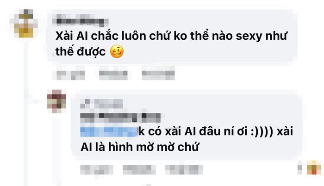Screen dimensions: 324x186
Task: Open the reply author's pixelated avatar
Action: pyautogui.click(x=56, y=101)
